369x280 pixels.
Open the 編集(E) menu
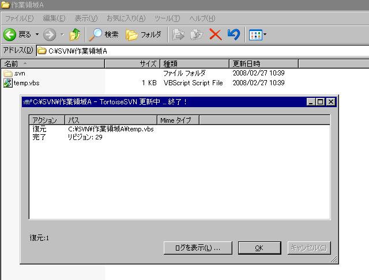54,18
